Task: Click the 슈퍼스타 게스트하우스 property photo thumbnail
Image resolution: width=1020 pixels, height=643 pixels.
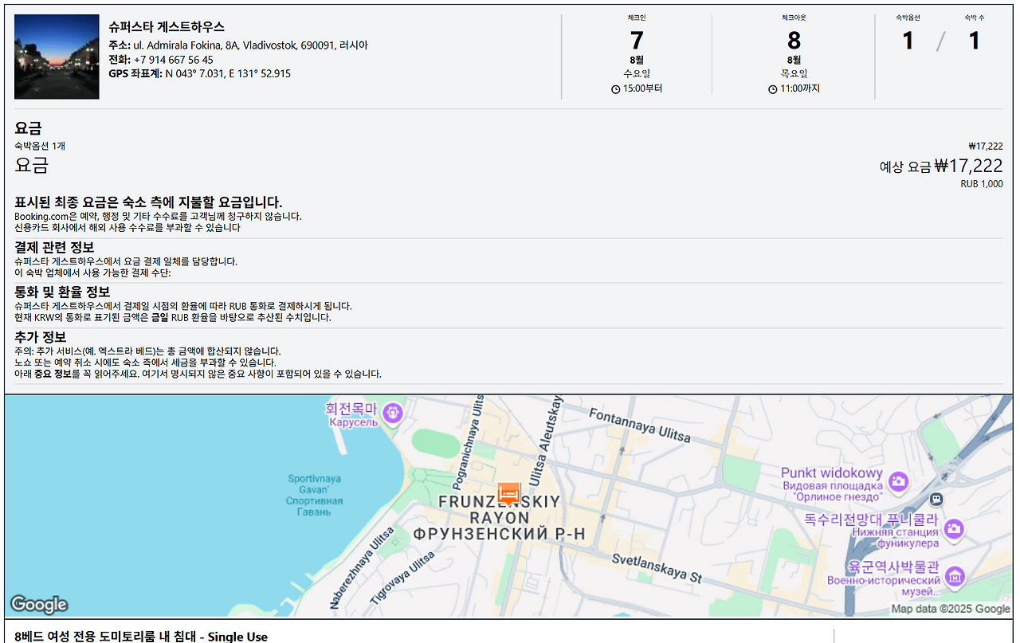Action: 57,57
